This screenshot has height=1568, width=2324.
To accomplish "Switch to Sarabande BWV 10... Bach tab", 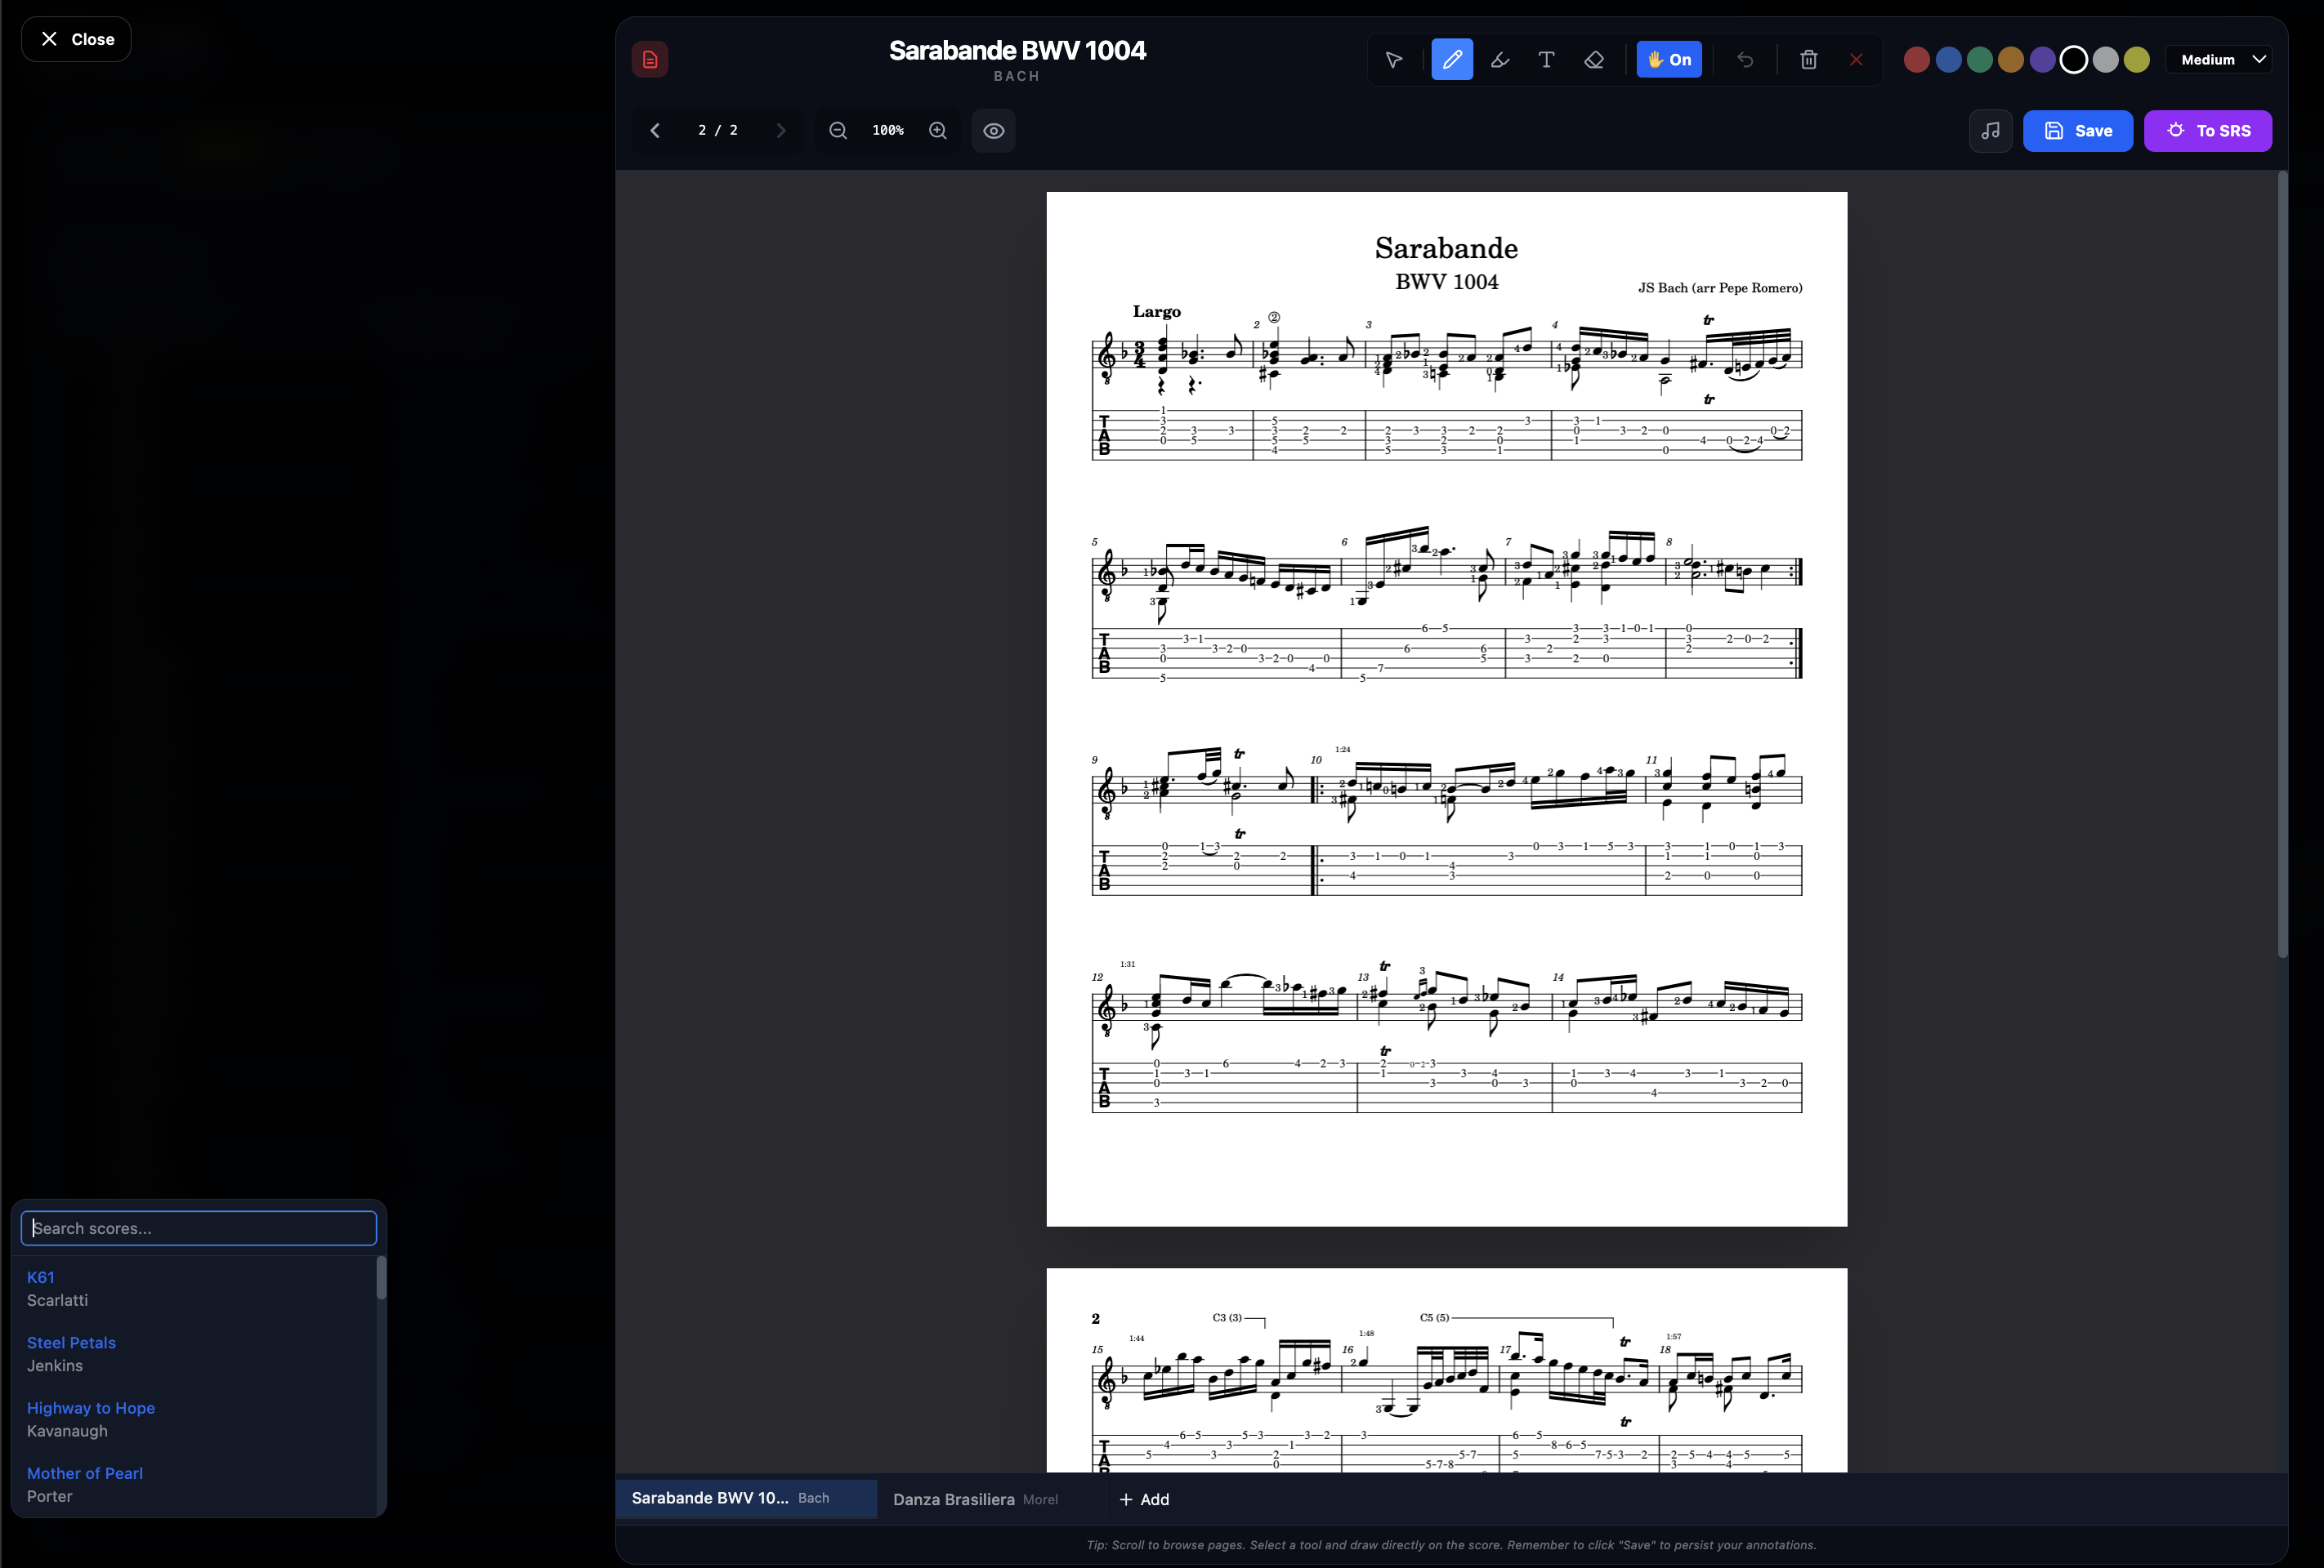I will coord(746,1498).
